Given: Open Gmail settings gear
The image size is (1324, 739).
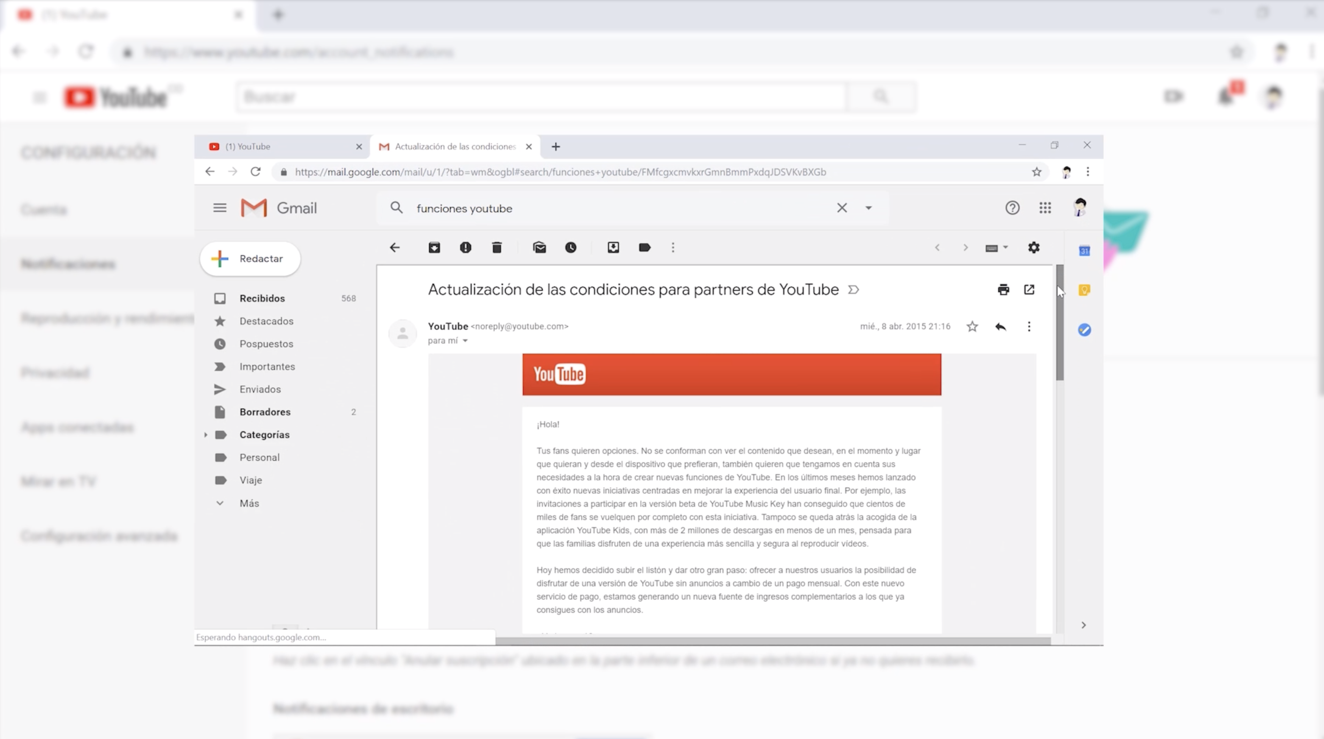Looking at the screenshot, I should click(1033, 247).
